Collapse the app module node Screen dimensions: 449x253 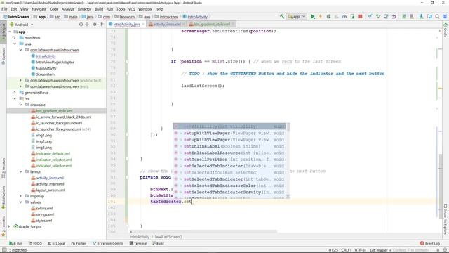click(9, 32)
